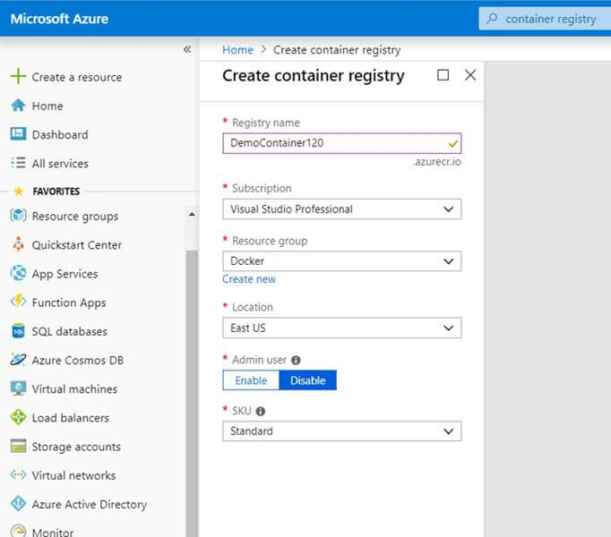Image resolution: width=611 pixels, height=537 pixels.
Task: Click the SQL databases label
Action: point(69,331)
